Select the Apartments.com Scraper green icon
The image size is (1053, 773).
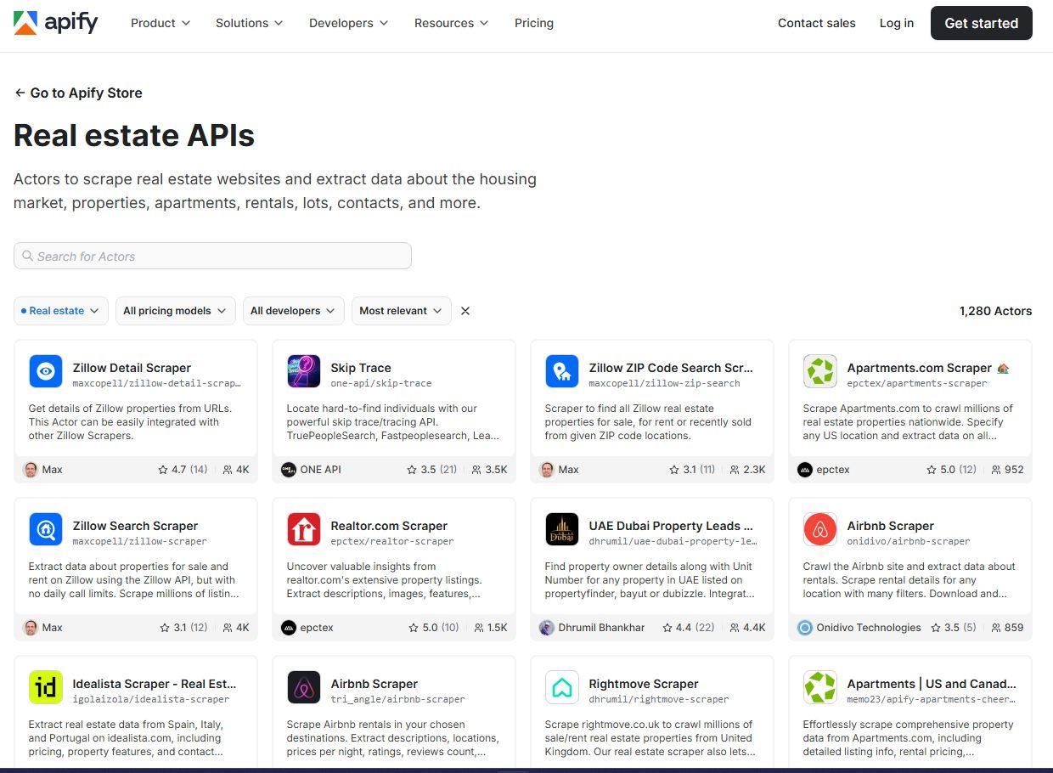(x=820, y=371)
